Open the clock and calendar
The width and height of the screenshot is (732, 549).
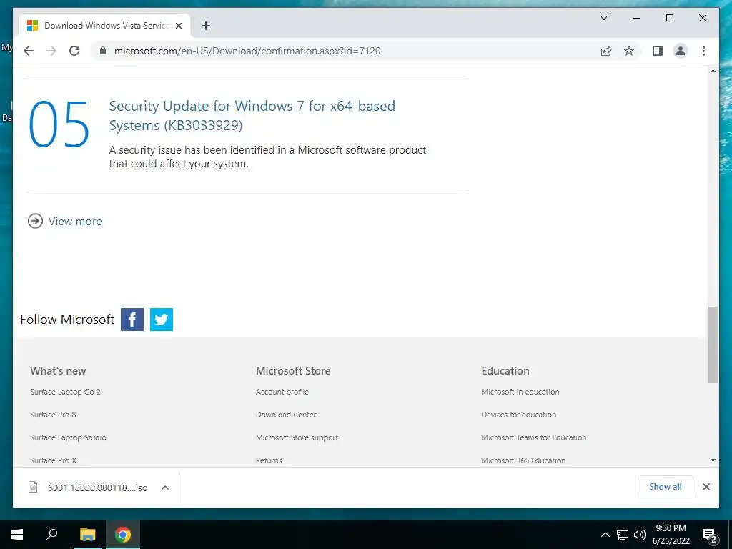point(671,535)
